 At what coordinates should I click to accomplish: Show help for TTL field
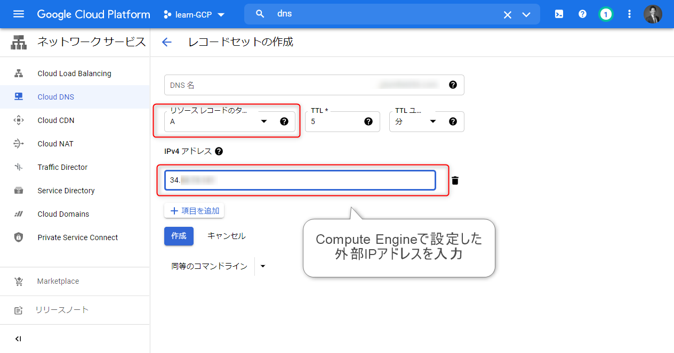[x=368, y=121]
